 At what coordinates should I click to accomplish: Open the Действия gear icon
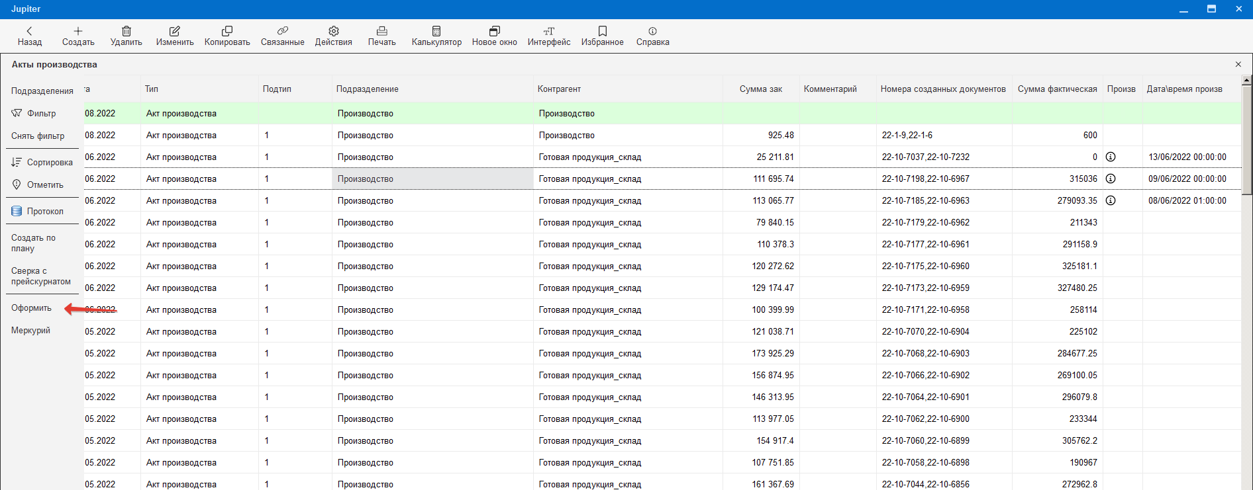tap(334, 30)
